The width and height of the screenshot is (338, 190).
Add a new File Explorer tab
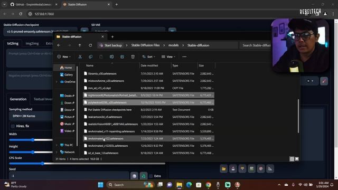click(112, 37)
